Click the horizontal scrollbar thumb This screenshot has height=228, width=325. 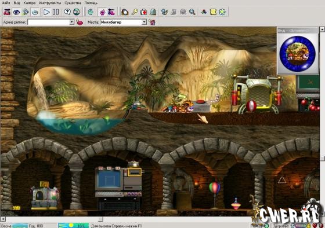point(100,219)
